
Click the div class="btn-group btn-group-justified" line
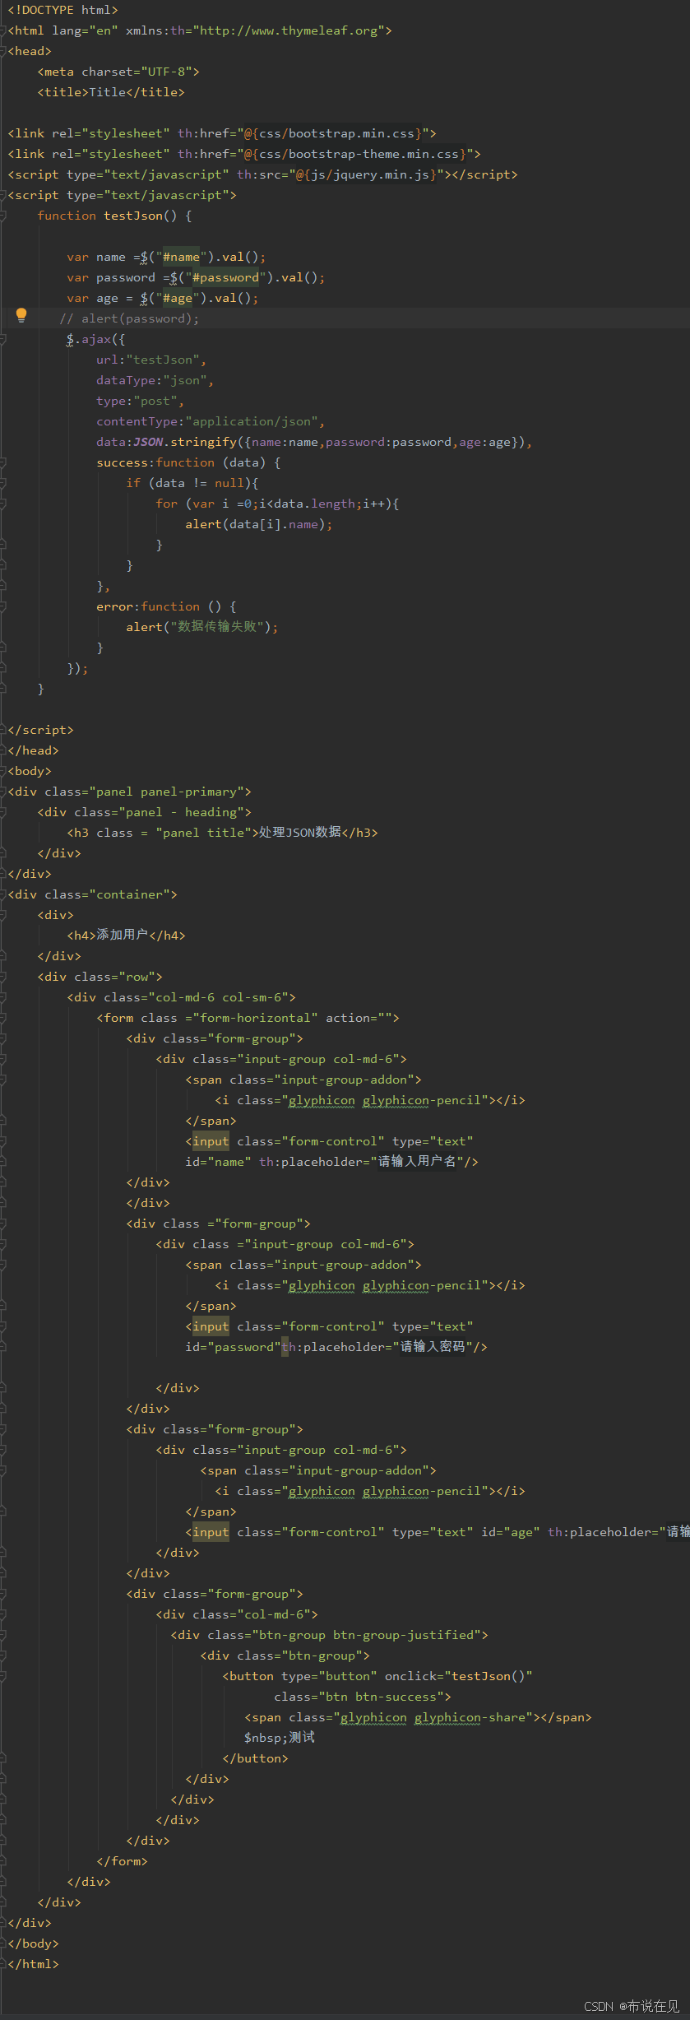tap(329, 1635)
